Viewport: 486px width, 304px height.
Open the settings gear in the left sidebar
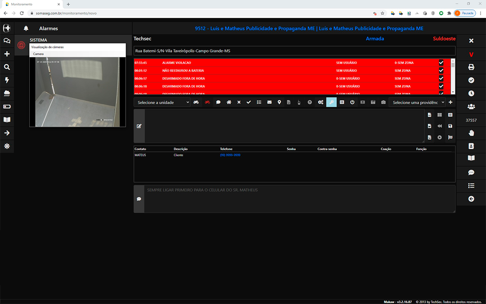point(6,146)
